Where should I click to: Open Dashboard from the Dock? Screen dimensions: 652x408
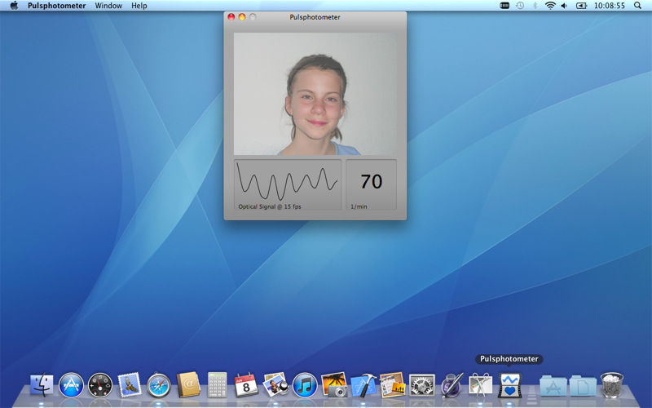[100, 384]
